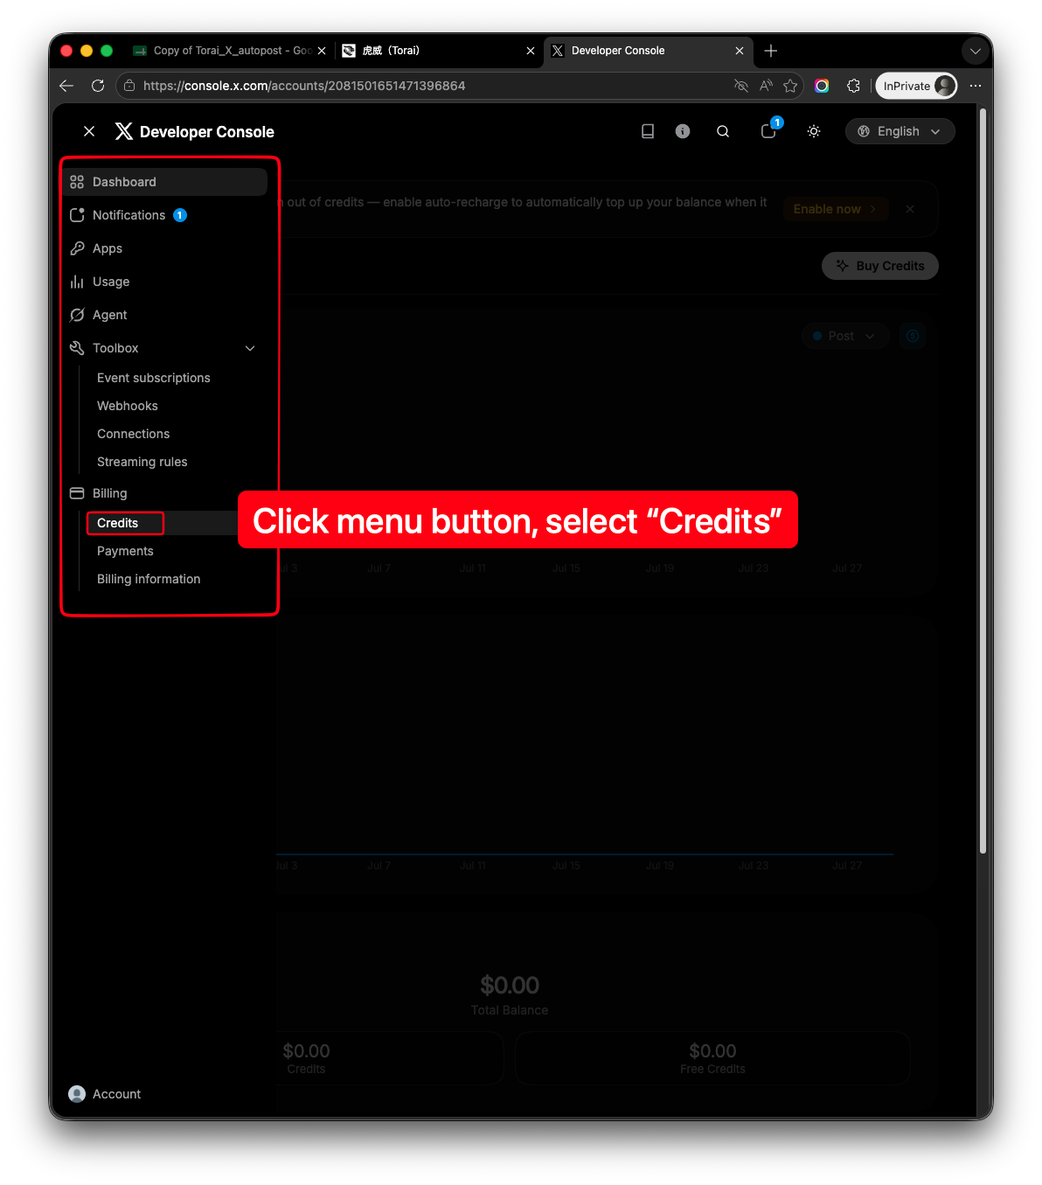Bookmark the page with star icon
Image resolution: width=1042 pixels, height=1185 pixels.
point(790,86)
